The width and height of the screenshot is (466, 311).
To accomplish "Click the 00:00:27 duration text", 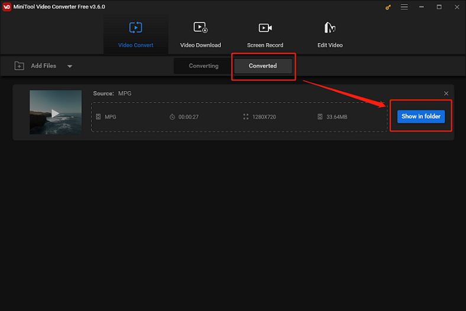I will [x=189, y=117].
